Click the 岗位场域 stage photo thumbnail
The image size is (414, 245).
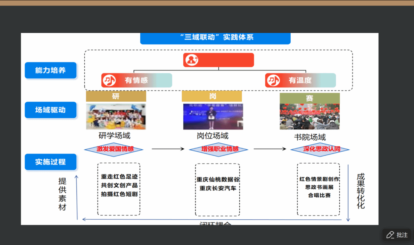[213, 117]
